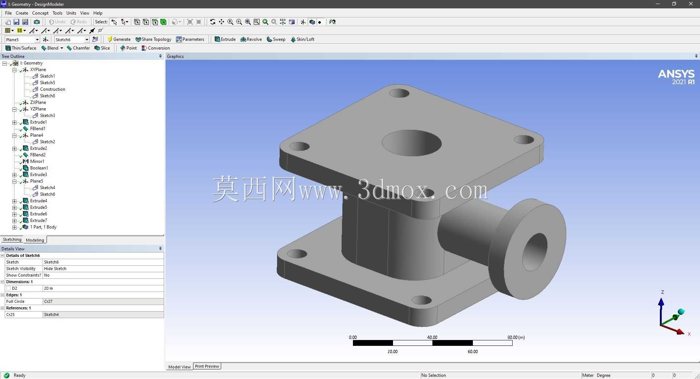
Task: Click the Box Zoom icon
Action: coord(239,22)
